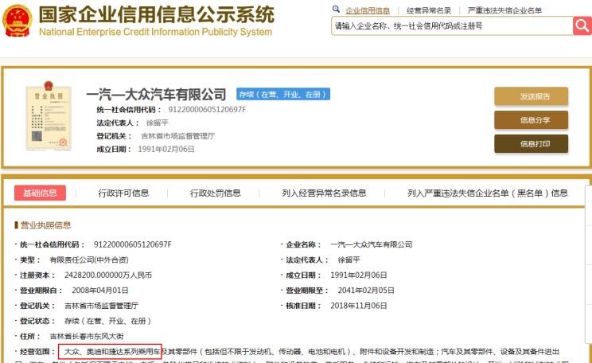Click the enterprise name search input box

[x=451, y=26]
